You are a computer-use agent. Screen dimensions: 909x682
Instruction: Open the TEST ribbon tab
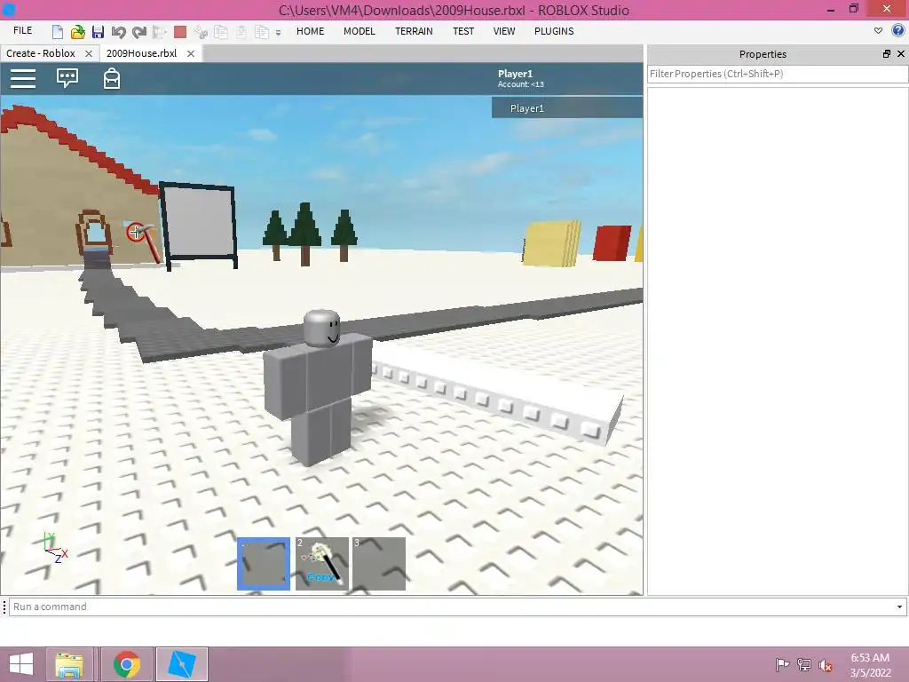[x=463, y=31]
